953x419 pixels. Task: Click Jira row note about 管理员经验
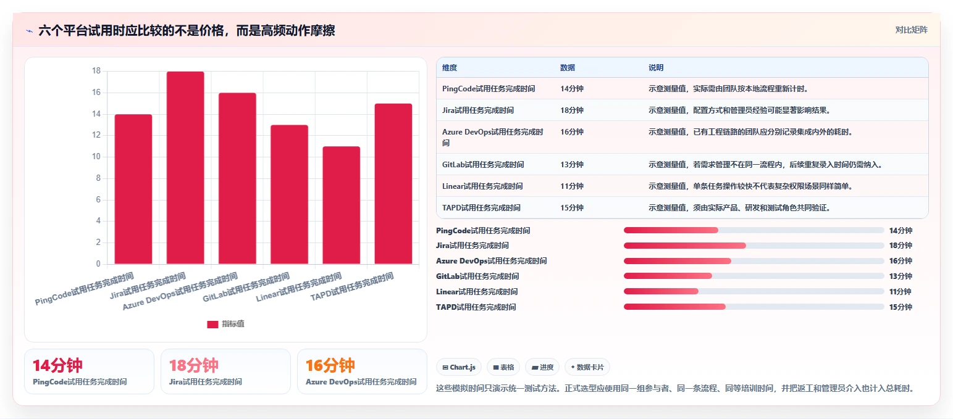tap(739, 110)
